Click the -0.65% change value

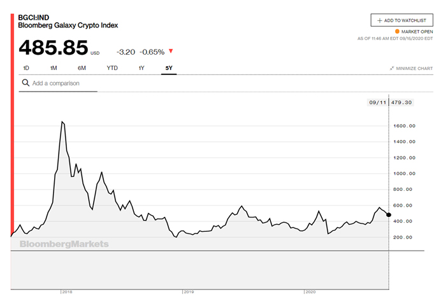[152, 52]
